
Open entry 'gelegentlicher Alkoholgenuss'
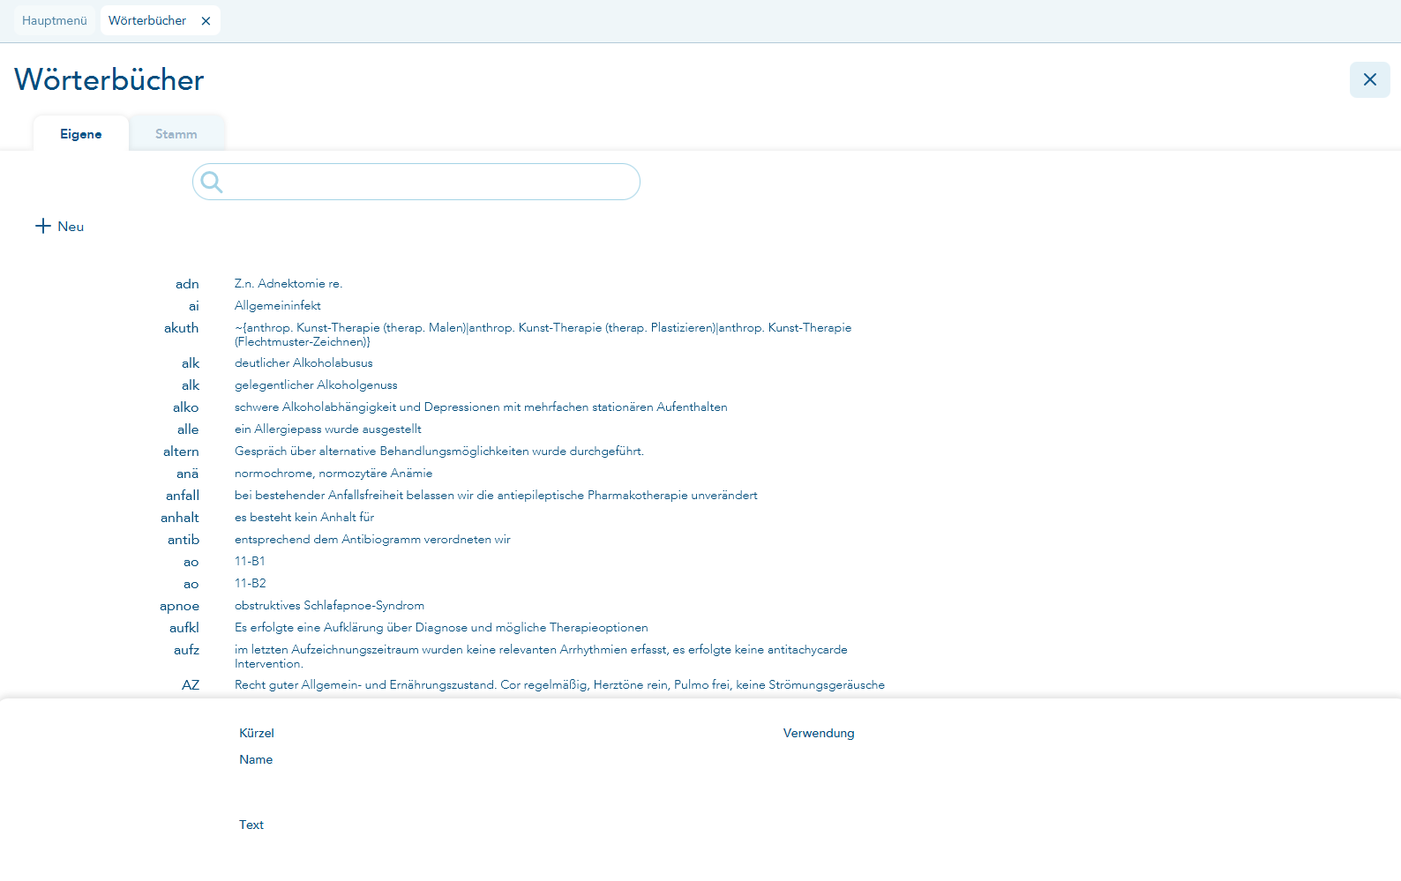coord(316,385)
